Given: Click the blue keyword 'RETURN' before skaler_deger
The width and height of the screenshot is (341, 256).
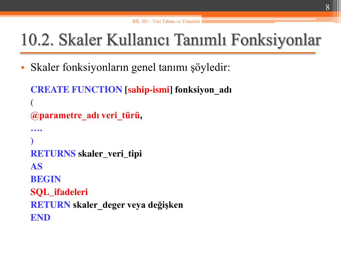Looking at the screenshot, I should (51, 205).
